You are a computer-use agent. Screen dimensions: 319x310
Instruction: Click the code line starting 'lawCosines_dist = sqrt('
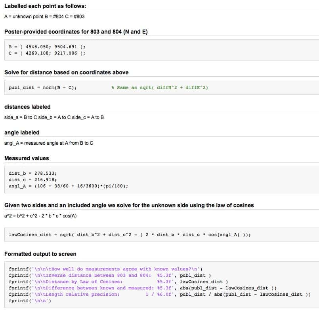pos(130,235)
